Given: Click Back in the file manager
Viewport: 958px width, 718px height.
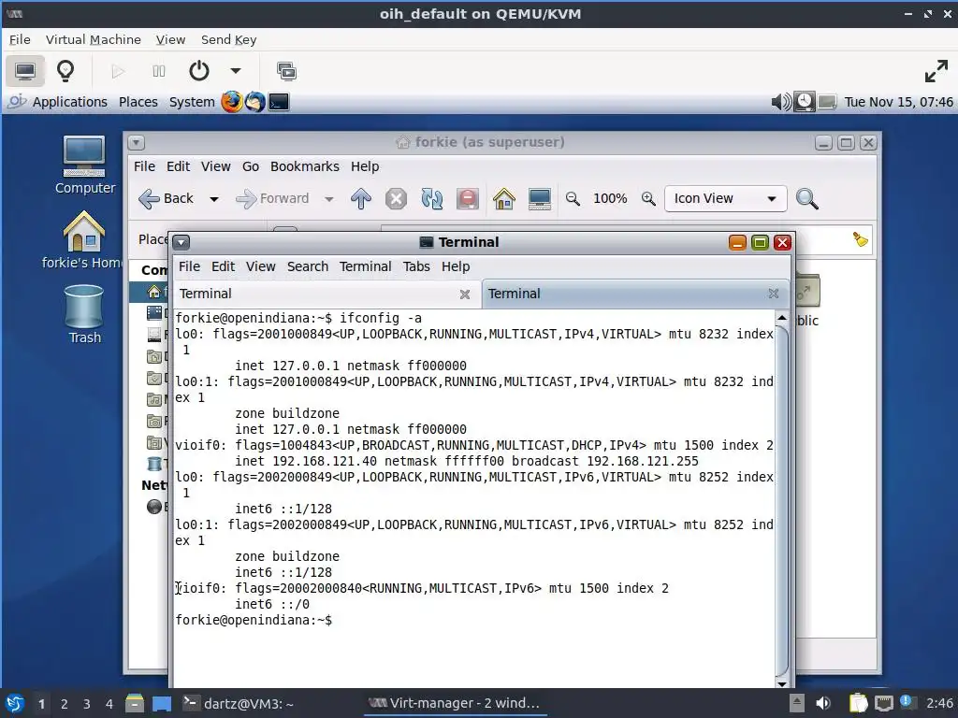Looking at the screenshot, I should (167, 198).
